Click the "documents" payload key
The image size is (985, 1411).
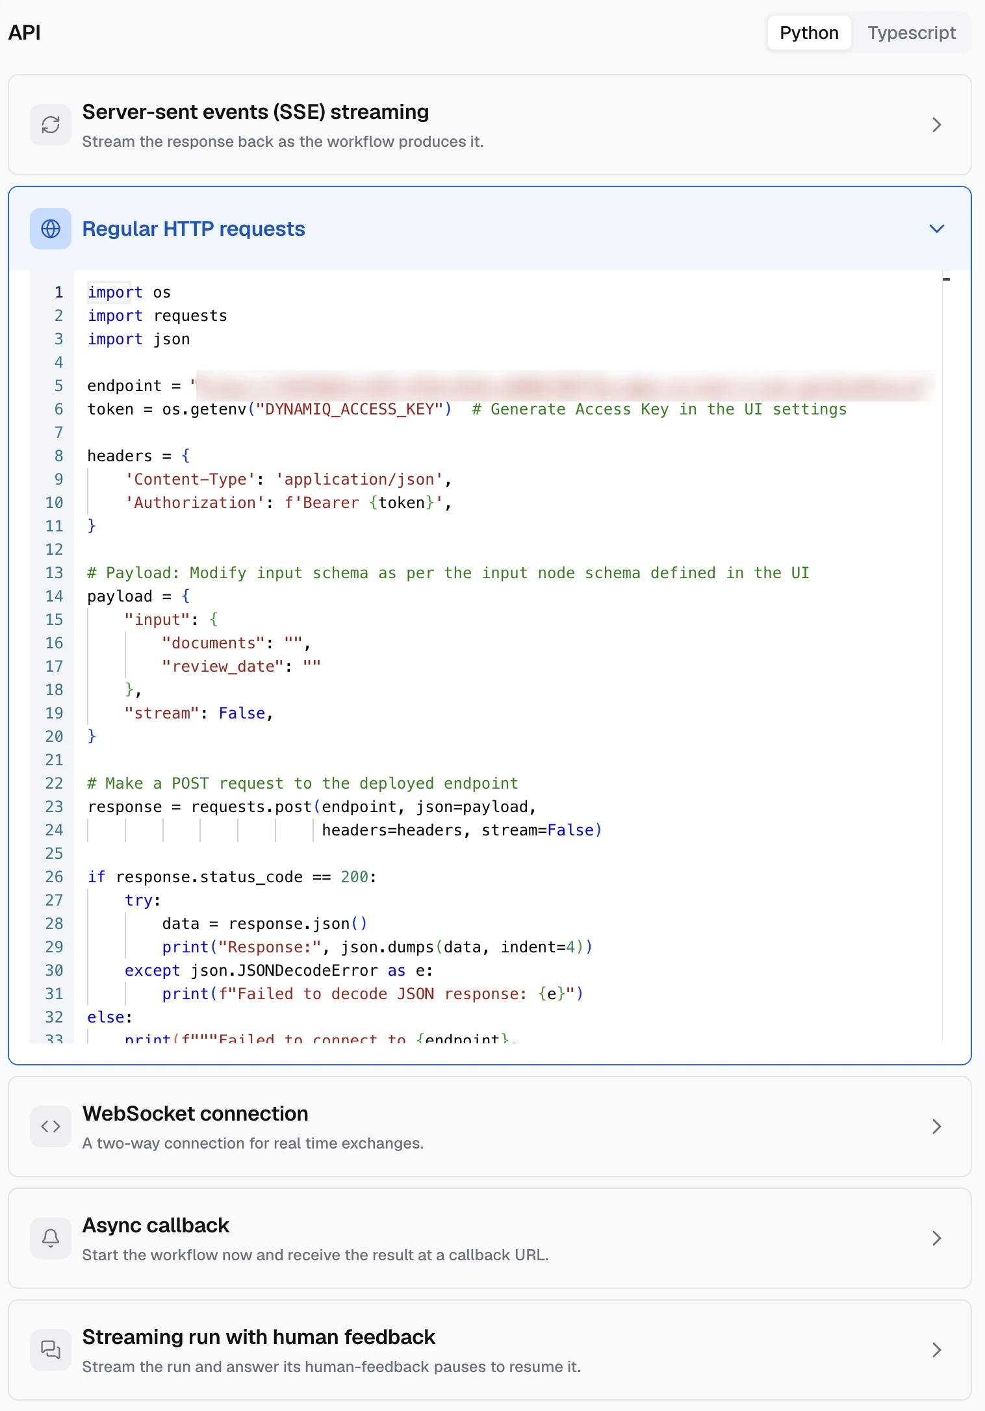pyautogui.click(x=214, y=643)
